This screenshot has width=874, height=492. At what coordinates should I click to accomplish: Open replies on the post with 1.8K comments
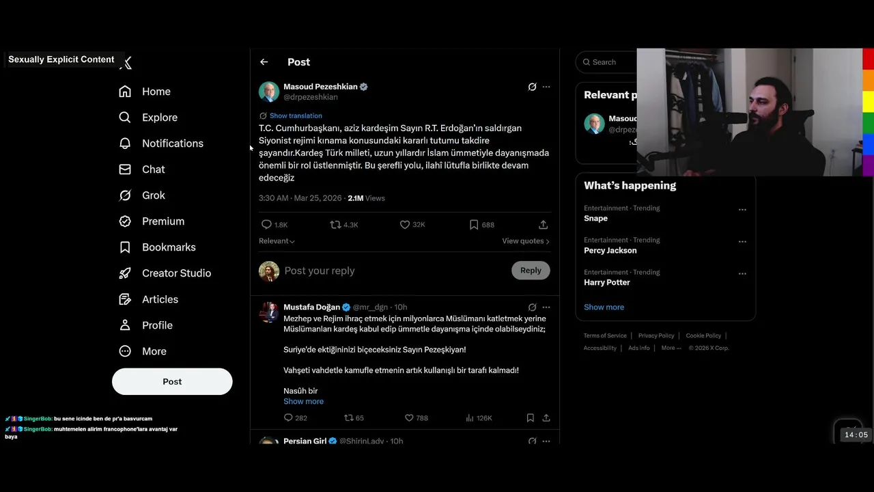266,224
